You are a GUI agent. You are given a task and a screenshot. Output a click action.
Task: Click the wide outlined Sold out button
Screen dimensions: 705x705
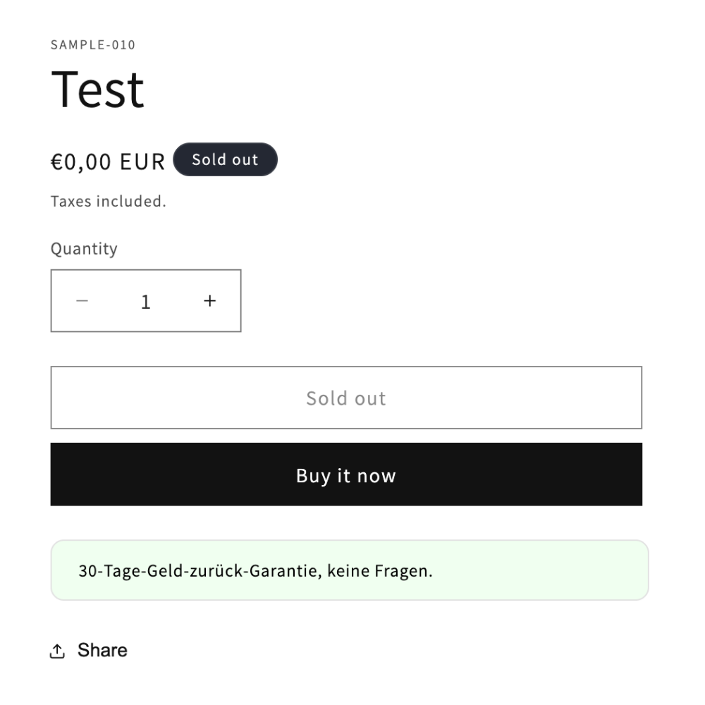(x=346, y=398)
